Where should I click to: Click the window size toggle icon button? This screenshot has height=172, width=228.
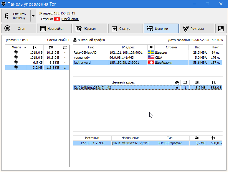221,29
